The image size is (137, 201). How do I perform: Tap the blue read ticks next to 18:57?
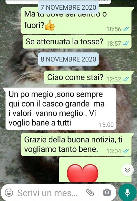(125, 43)
